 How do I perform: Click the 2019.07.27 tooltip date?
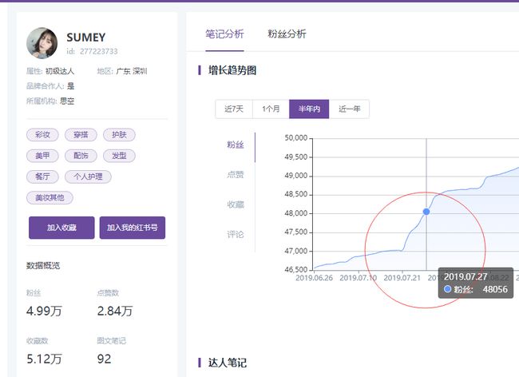(466, 277)
